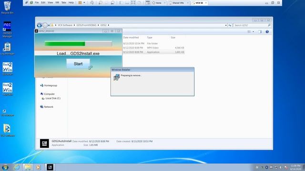Click the Explorer help question mark icon
Viewport: 305px width, 171px height.
click(267, 32)
